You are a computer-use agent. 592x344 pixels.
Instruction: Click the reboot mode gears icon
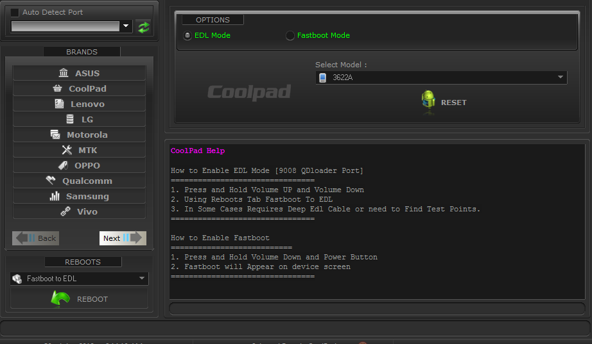(x=17, y=279)
